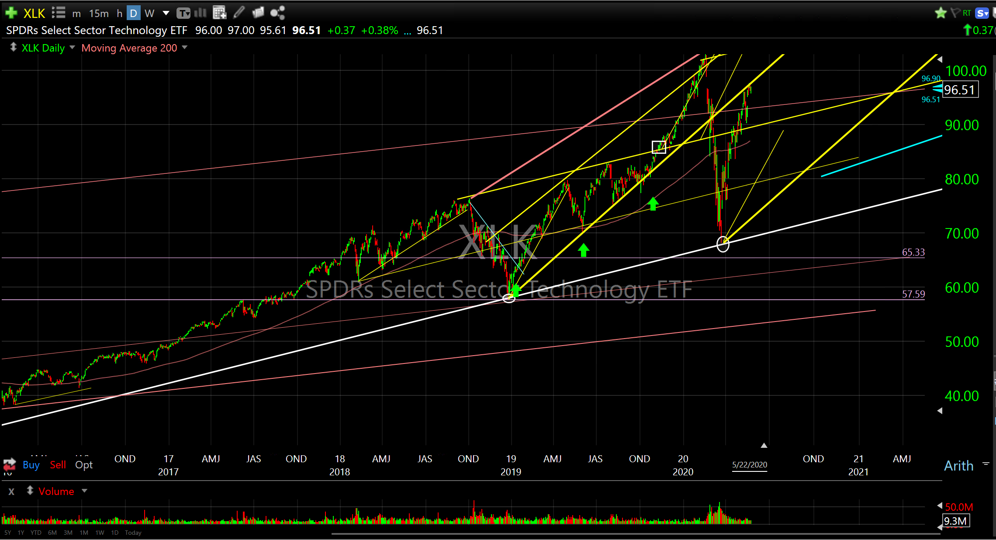Open the Moving Average 200 dropdown

185,48
